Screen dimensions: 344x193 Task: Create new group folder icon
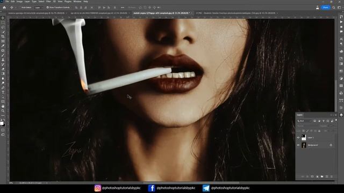tap(322, 176)
